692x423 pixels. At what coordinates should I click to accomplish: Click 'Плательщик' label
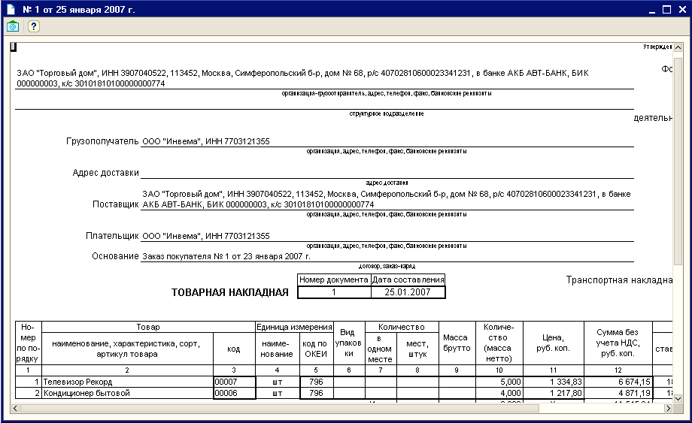pyautogui.click(x=112, y=236)
